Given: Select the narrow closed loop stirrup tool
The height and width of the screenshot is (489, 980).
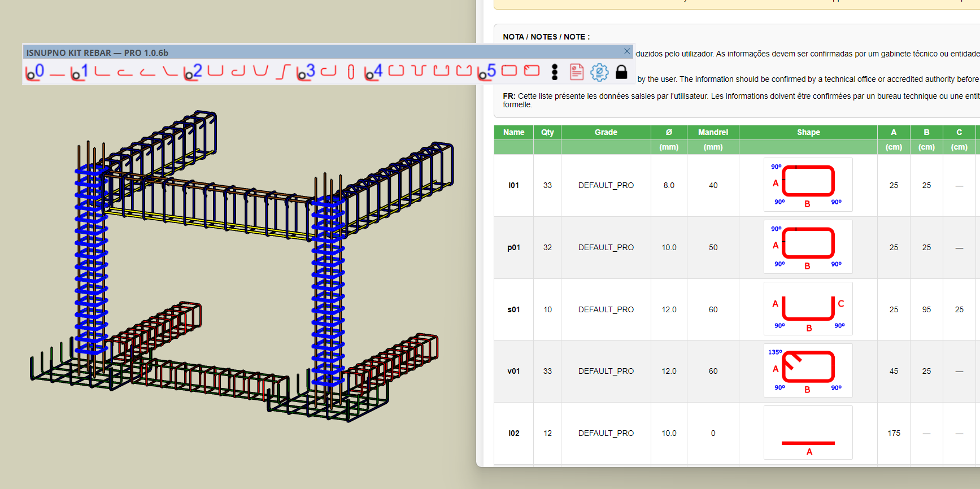Looking at the screenshot, I should (351, 72).
